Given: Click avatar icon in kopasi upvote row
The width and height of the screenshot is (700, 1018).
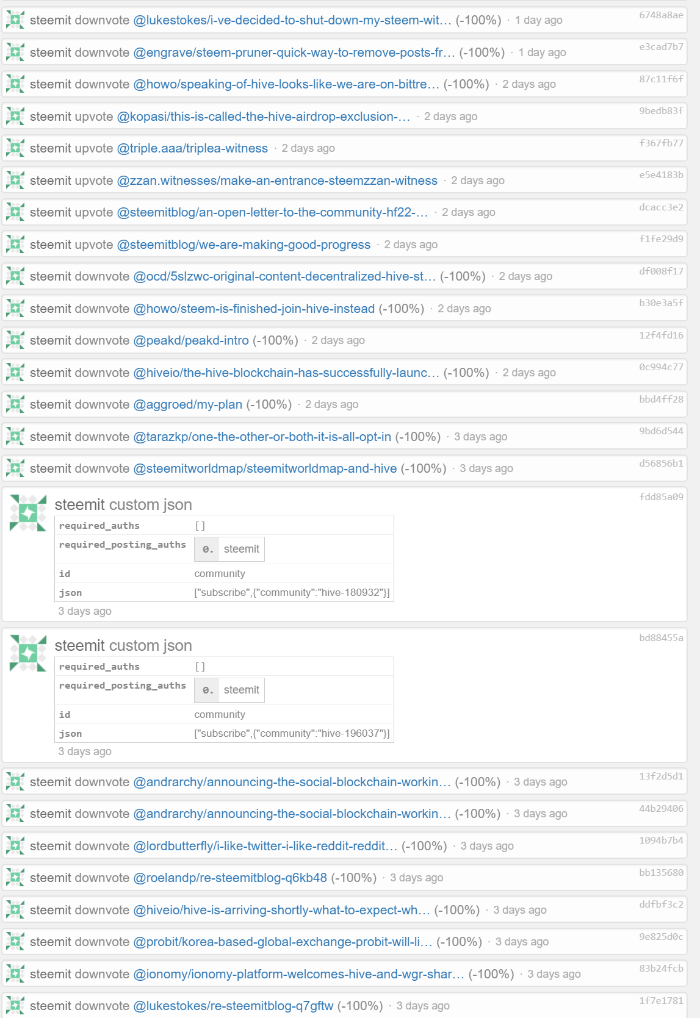Looking at the screenshot, I should (15, 116).
